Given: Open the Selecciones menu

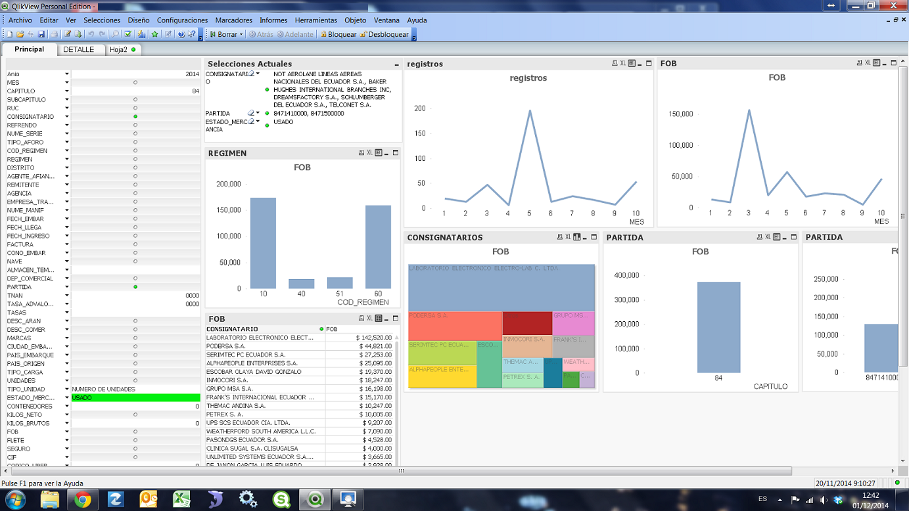Looking at the screenshot, I should (102, 20).
